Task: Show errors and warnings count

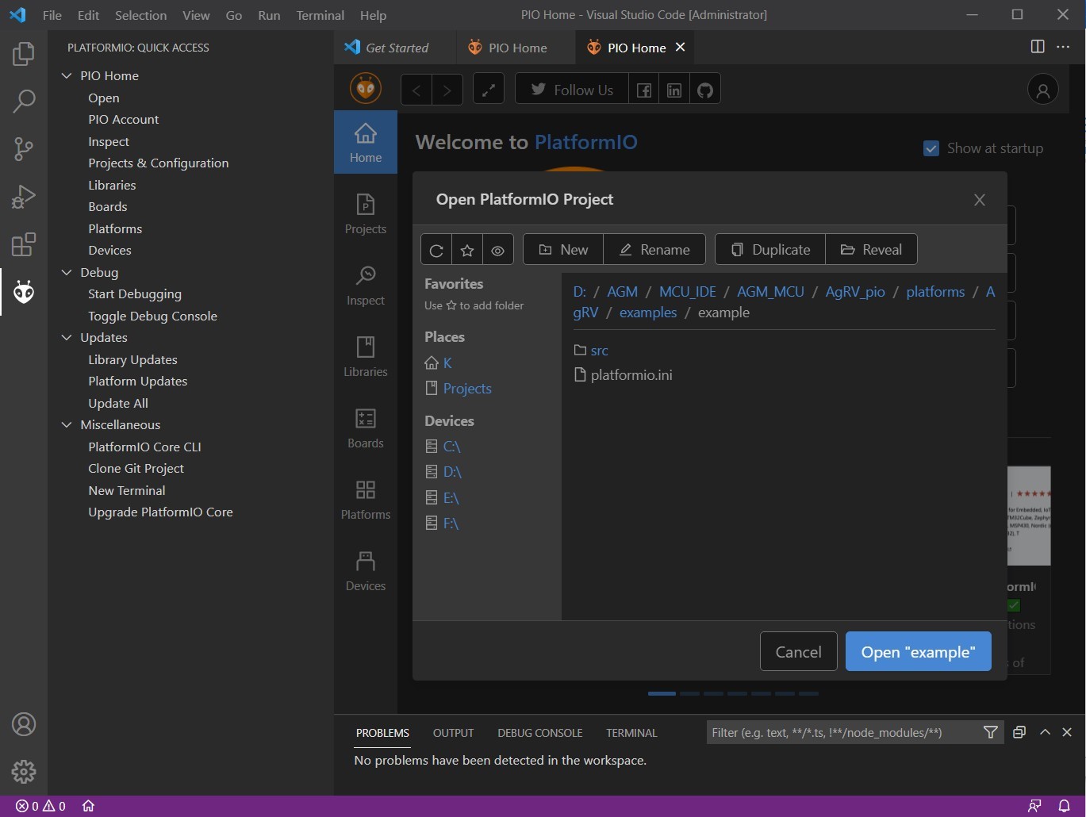Action: click(x=40, y=806)
